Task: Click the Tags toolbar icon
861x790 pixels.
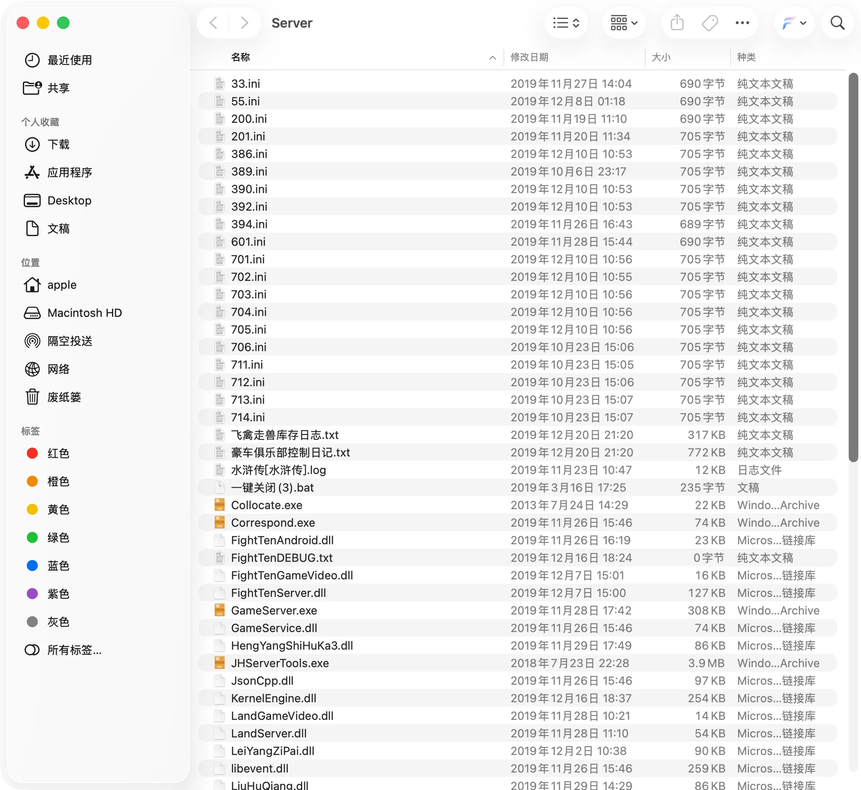Action: [x=709, y=23]
